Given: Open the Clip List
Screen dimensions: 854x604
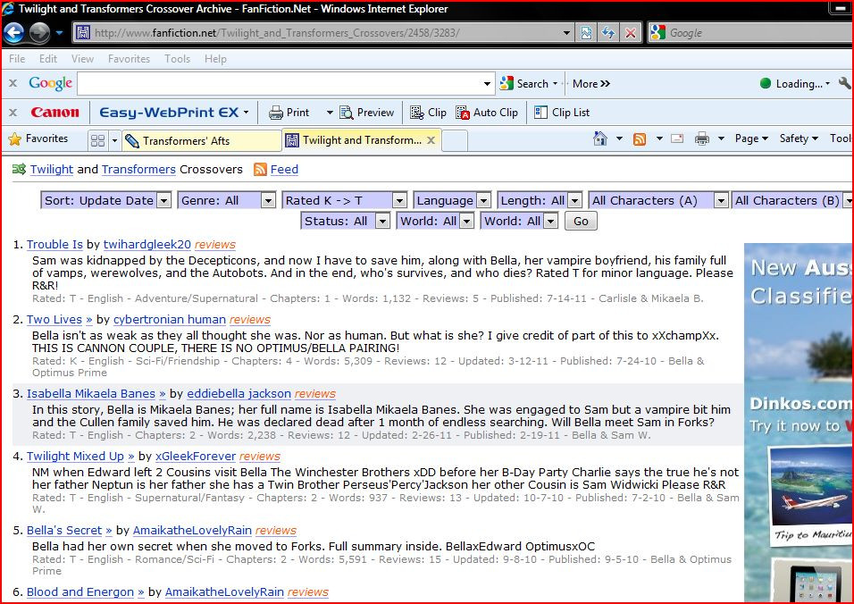Looking at the screenshot, I should pyautogui.click(x=562, y=113).
